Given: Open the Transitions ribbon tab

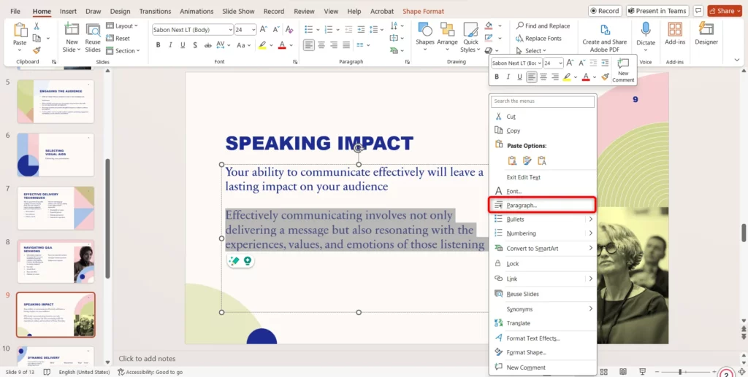Looking at the screenshot, I should point(154,12).
